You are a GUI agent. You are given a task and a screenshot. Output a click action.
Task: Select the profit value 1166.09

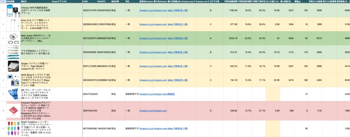coord(231,11)
